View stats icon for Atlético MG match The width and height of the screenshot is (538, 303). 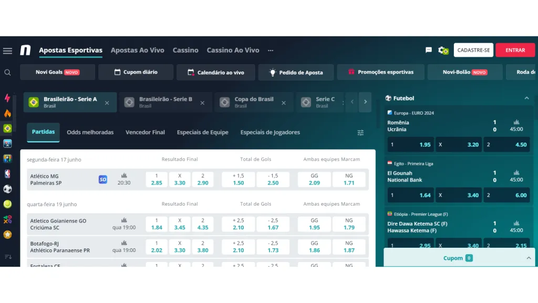(124, 176)
